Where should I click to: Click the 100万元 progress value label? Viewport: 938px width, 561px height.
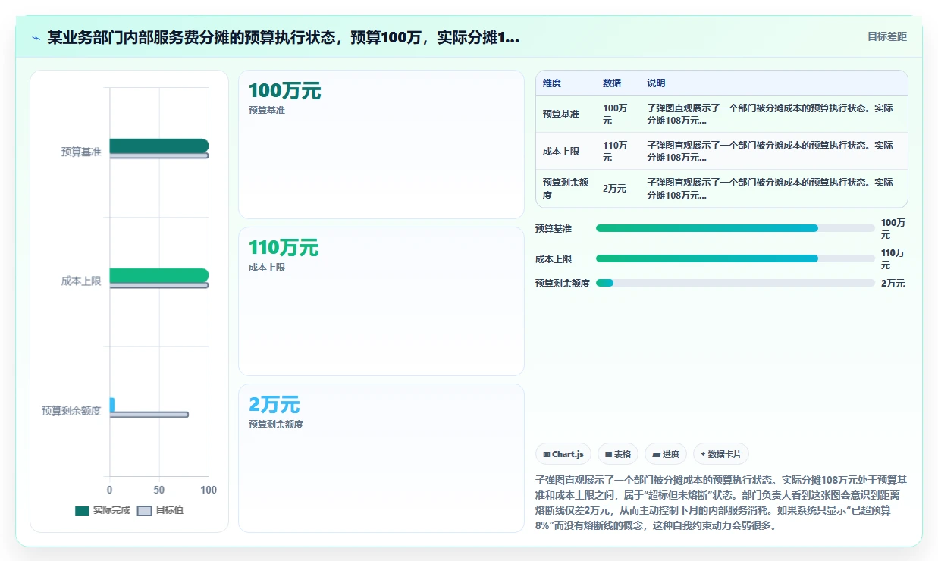tap(893, 229)
